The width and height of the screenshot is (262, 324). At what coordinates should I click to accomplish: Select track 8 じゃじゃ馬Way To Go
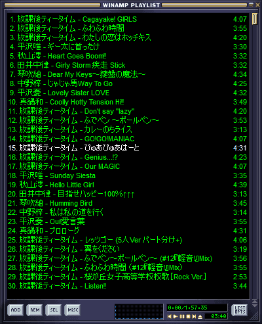[x=128, y=83]
